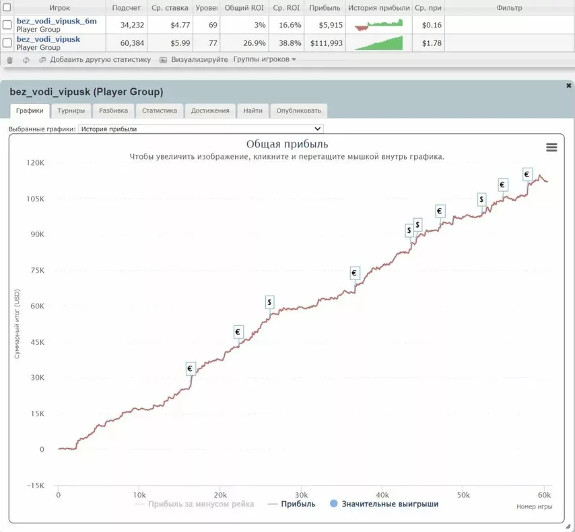Check the bez_vodi_vipusk row checkbox
Screen dimensions: 575x532
(x=7, y=43)
